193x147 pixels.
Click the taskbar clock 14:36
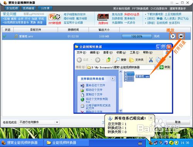(x=185, y=143)
